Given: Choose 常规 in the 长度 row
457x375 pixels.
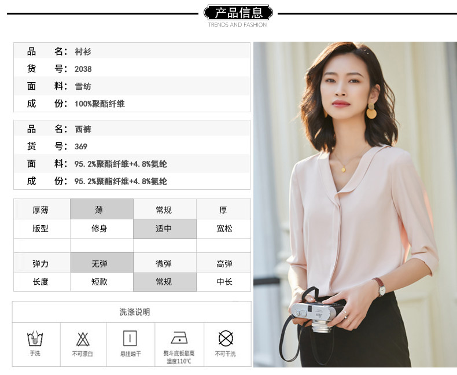Looking at the screenshot, I should (164, 282).
